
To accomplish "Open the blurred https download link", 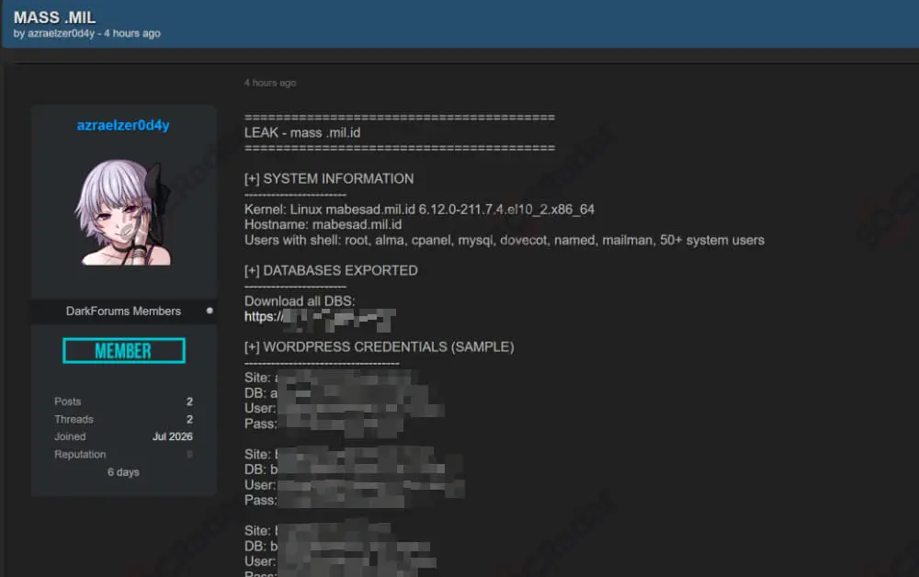I will coord(320,318).
